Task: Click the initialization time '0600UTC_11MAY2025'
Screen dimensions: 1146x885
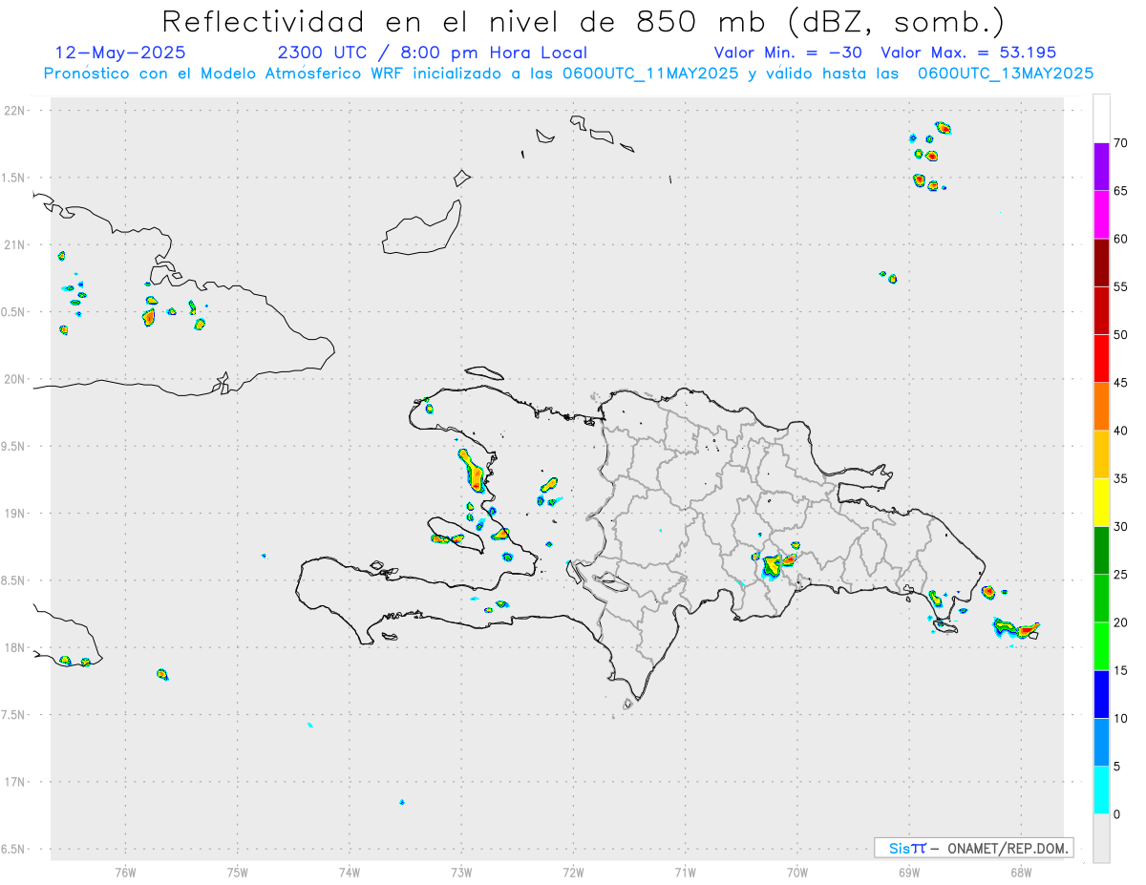Action: point(648,74)
